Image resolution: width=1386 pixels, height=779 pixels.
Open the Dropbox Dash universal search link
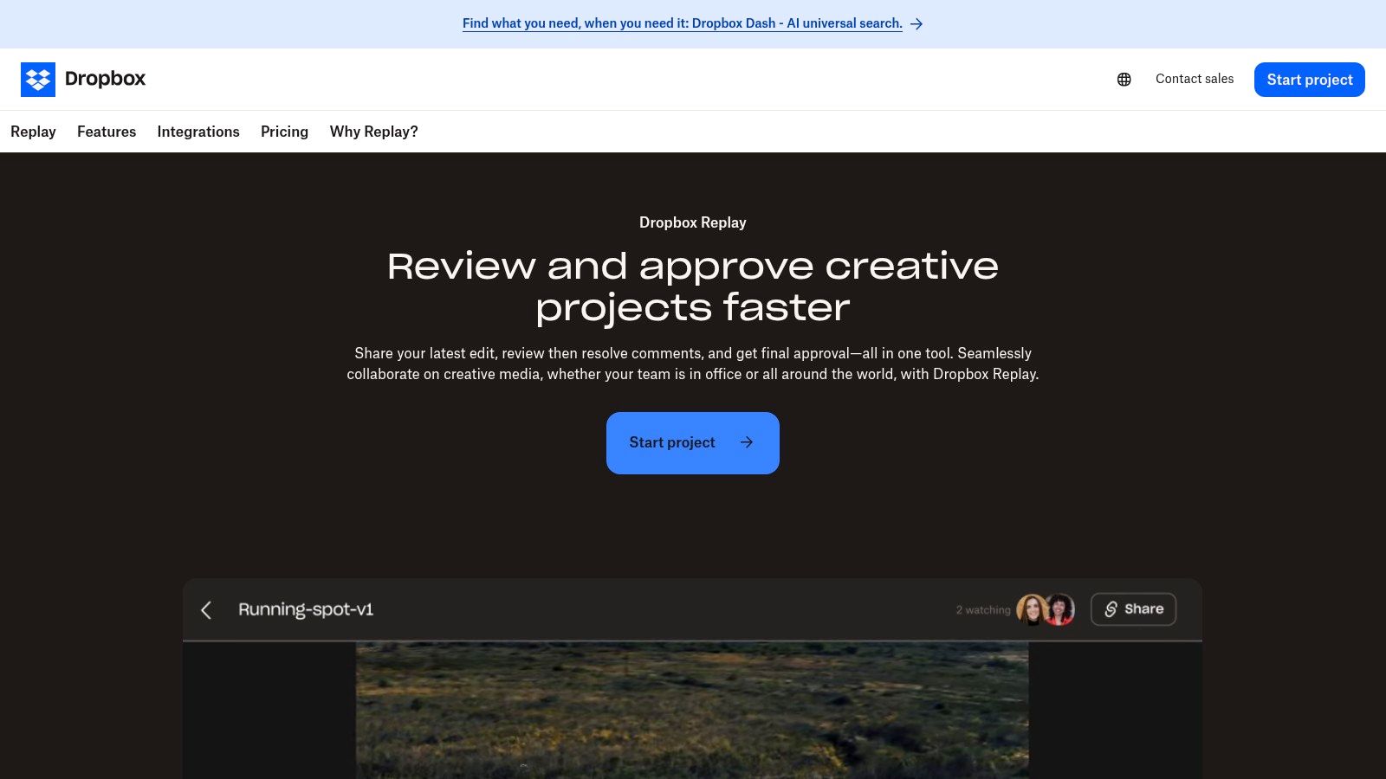click(x=683, y=23)
